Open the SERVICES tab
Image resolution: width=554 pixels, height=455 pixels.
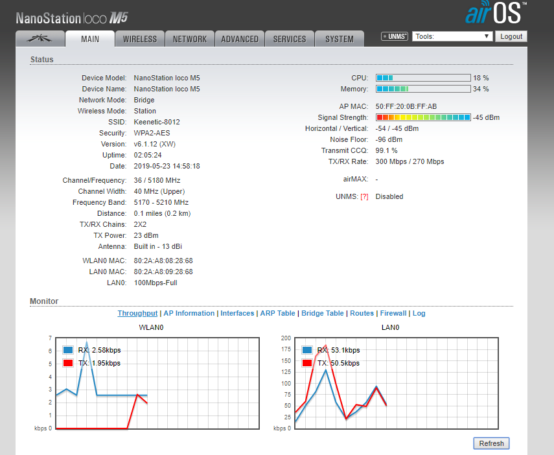point(290,38)
